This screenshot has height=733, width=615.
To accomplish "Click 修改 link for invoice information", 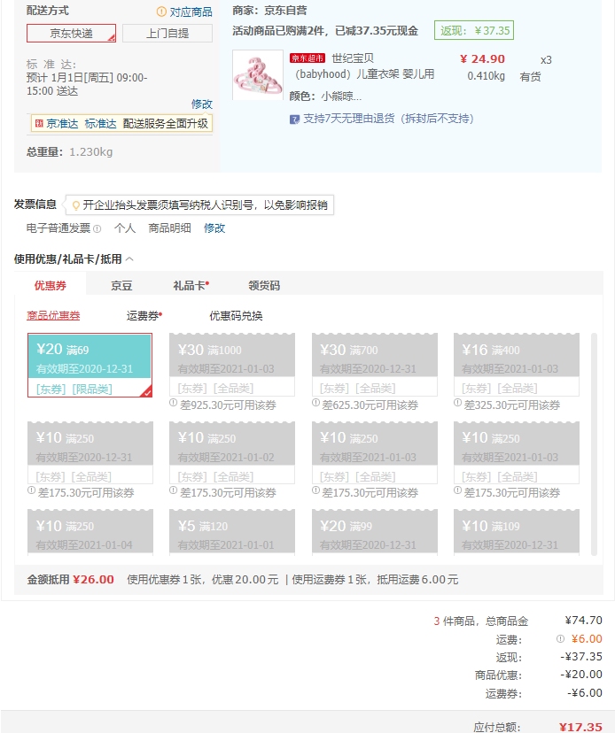I will (x=214, y=228).
